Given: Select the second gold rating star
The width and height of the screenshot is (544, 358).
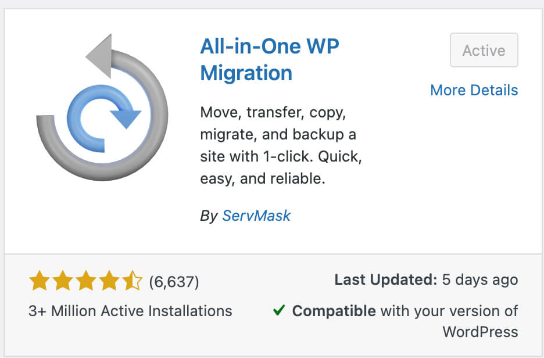Looking at the screenshot, I should (x=62, y=281).
